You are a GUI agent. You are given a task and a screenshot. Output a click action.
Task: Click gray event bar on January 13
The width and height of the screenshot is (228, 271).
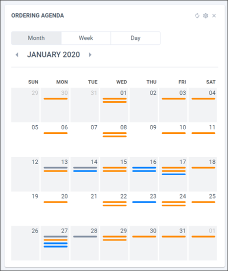point(55,168)
